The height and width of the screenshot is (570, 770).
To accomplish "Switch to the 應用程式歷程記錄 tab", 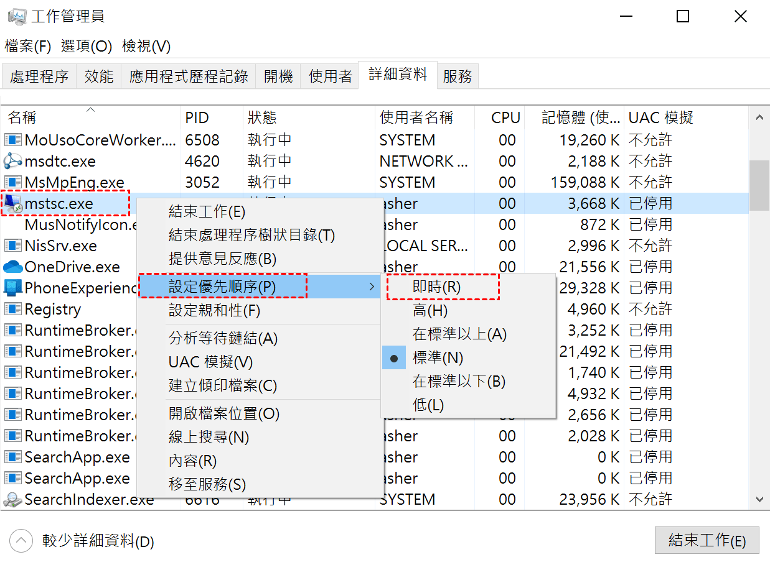I will pos(189,76).
